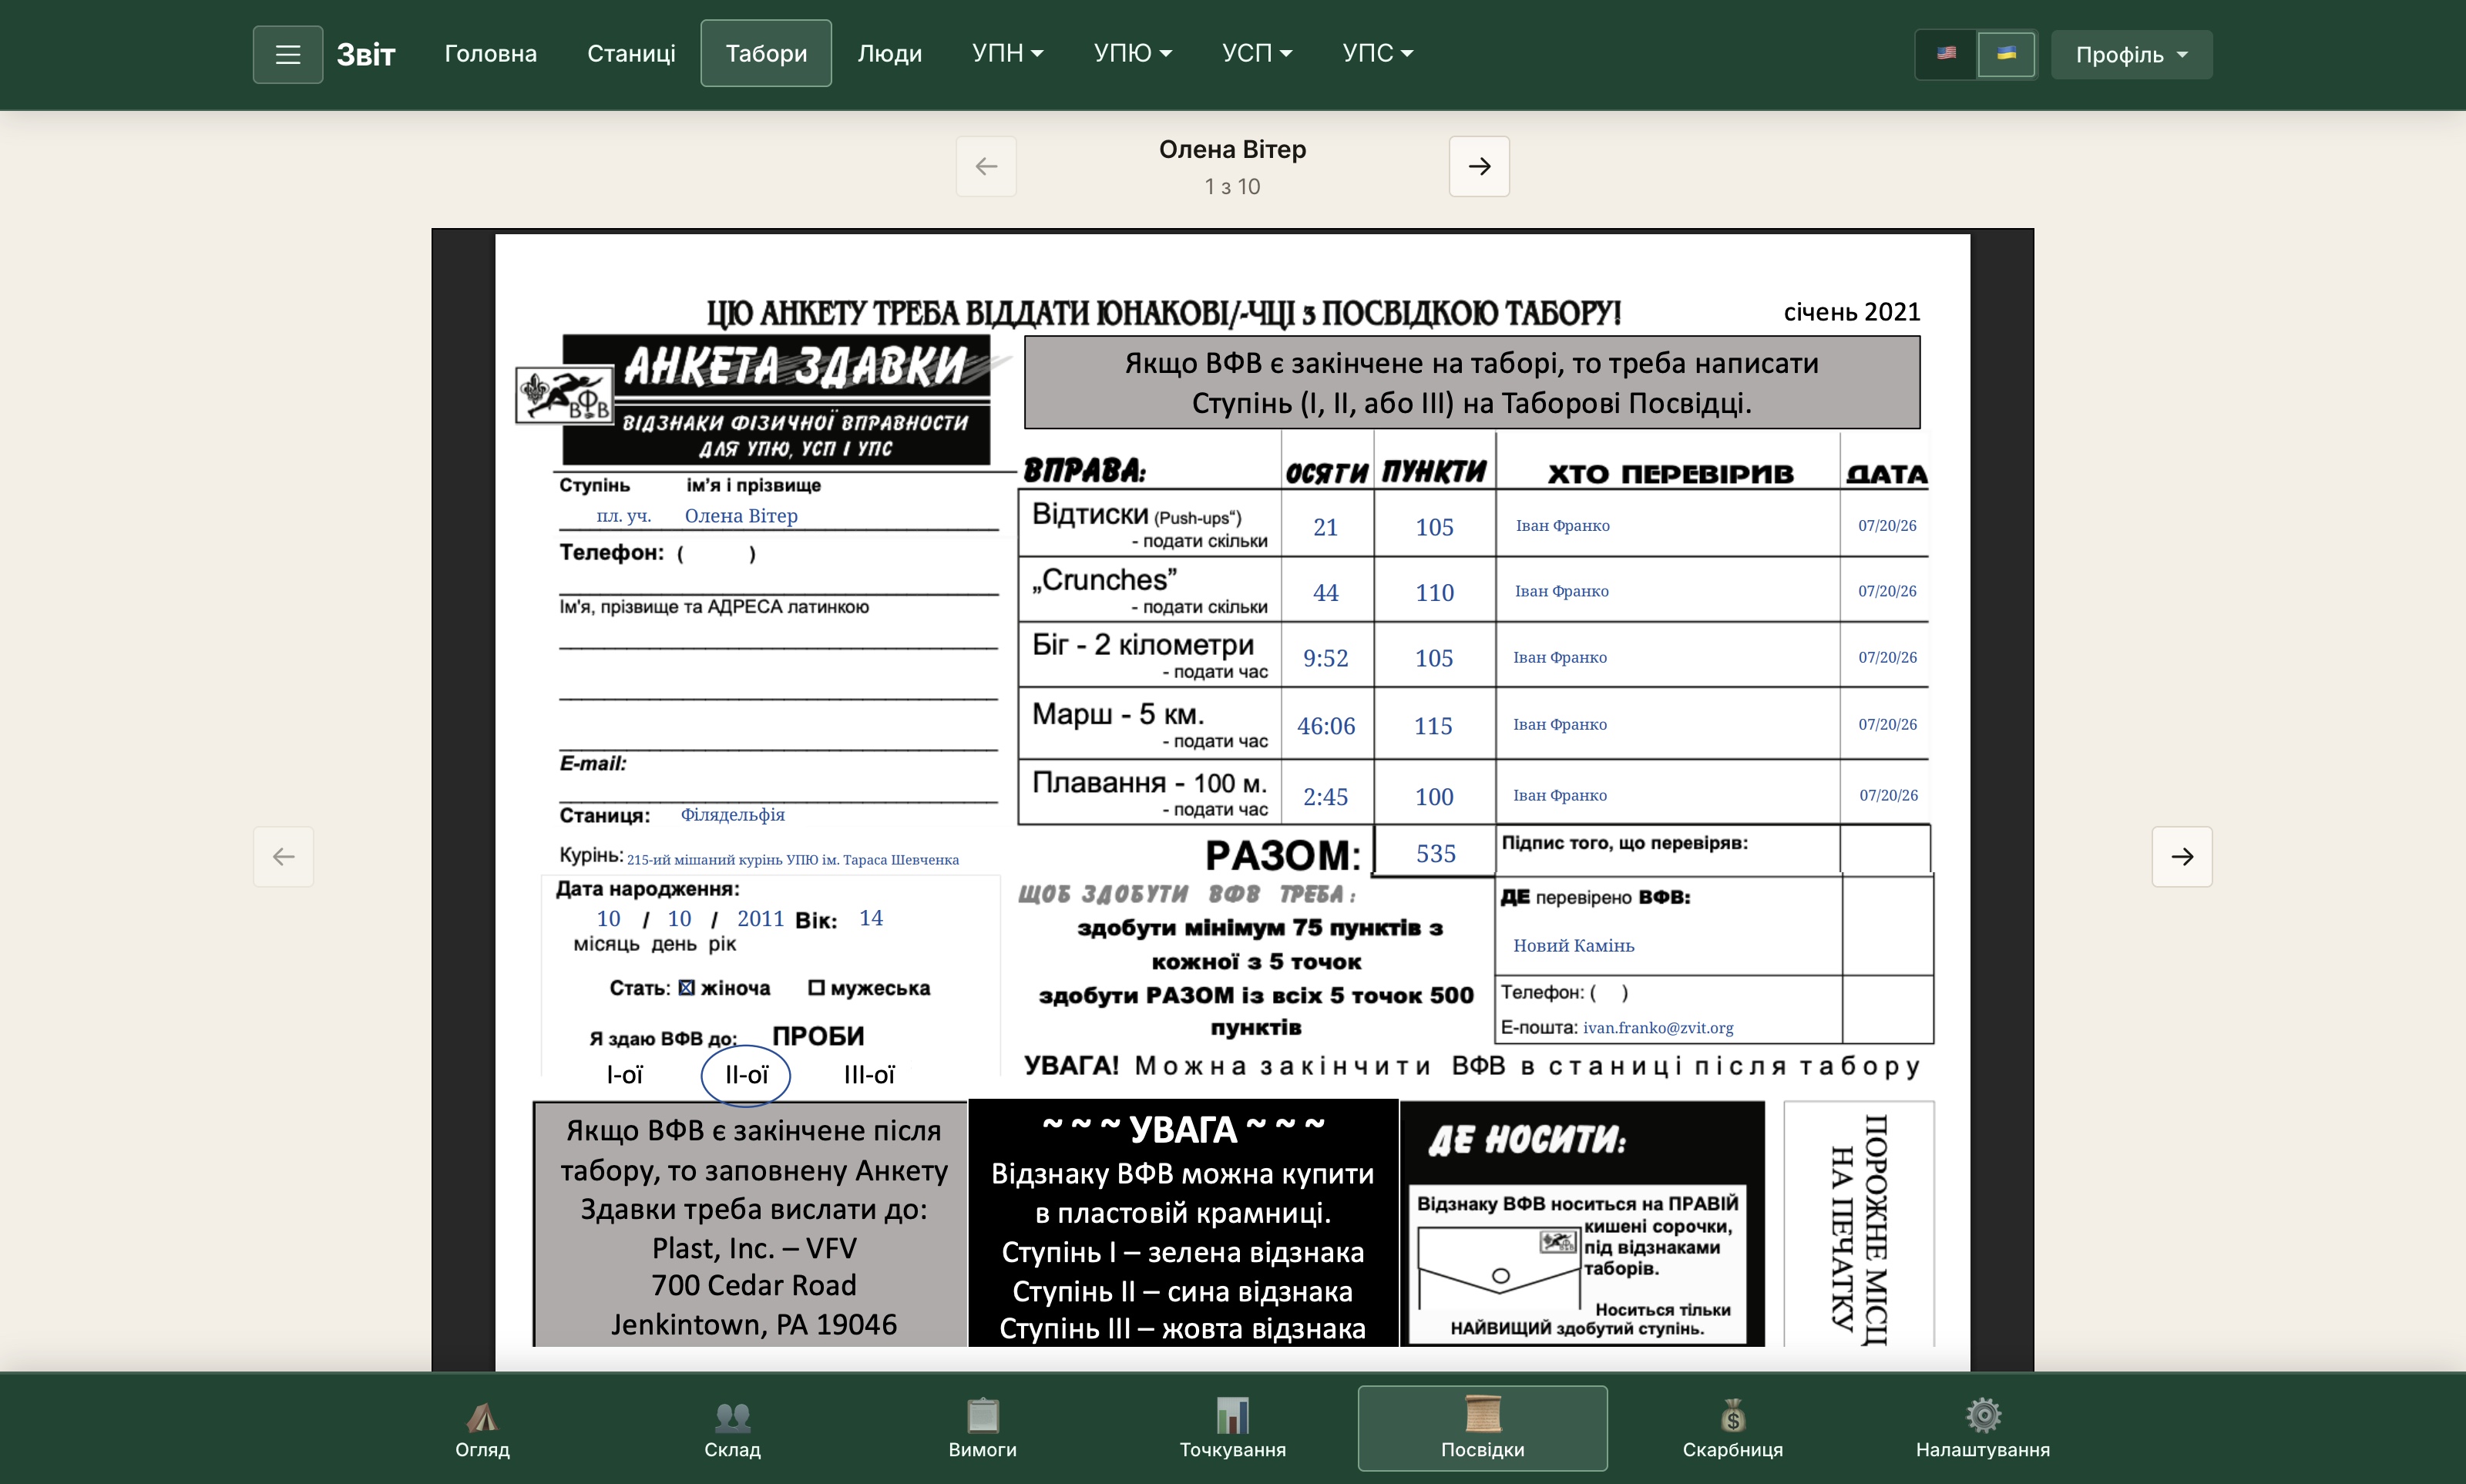Screen dimensions: 2466x1484
Task: Click the 'січень 2021' form date
Action: coord(1852,312)
